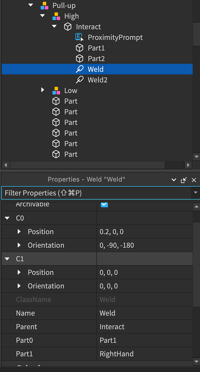Collapse the C0 property group

[7, 218]
